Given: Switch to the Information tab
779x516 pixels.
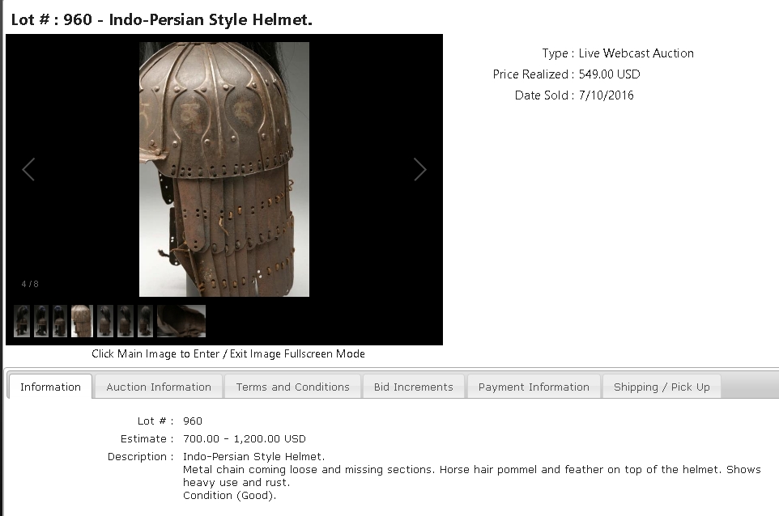Looking at the screenshot, I should 50,387.
